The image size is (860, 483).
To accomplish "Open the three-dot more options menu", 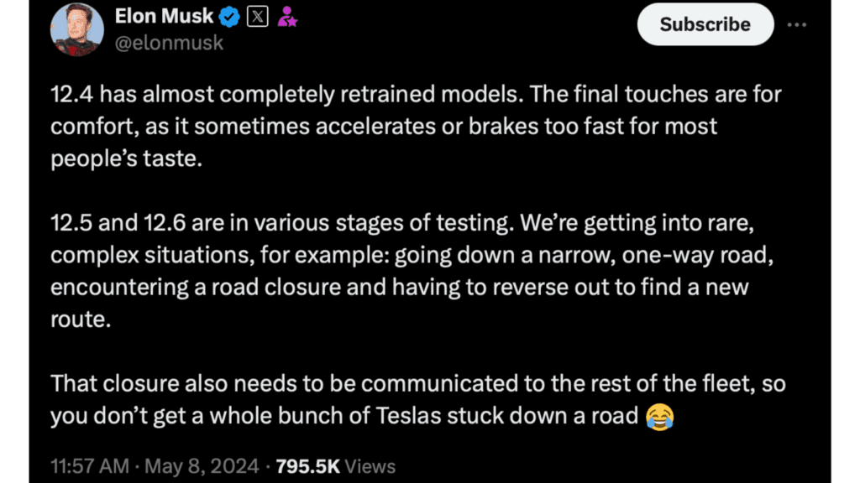I will (x=796, y=24).
